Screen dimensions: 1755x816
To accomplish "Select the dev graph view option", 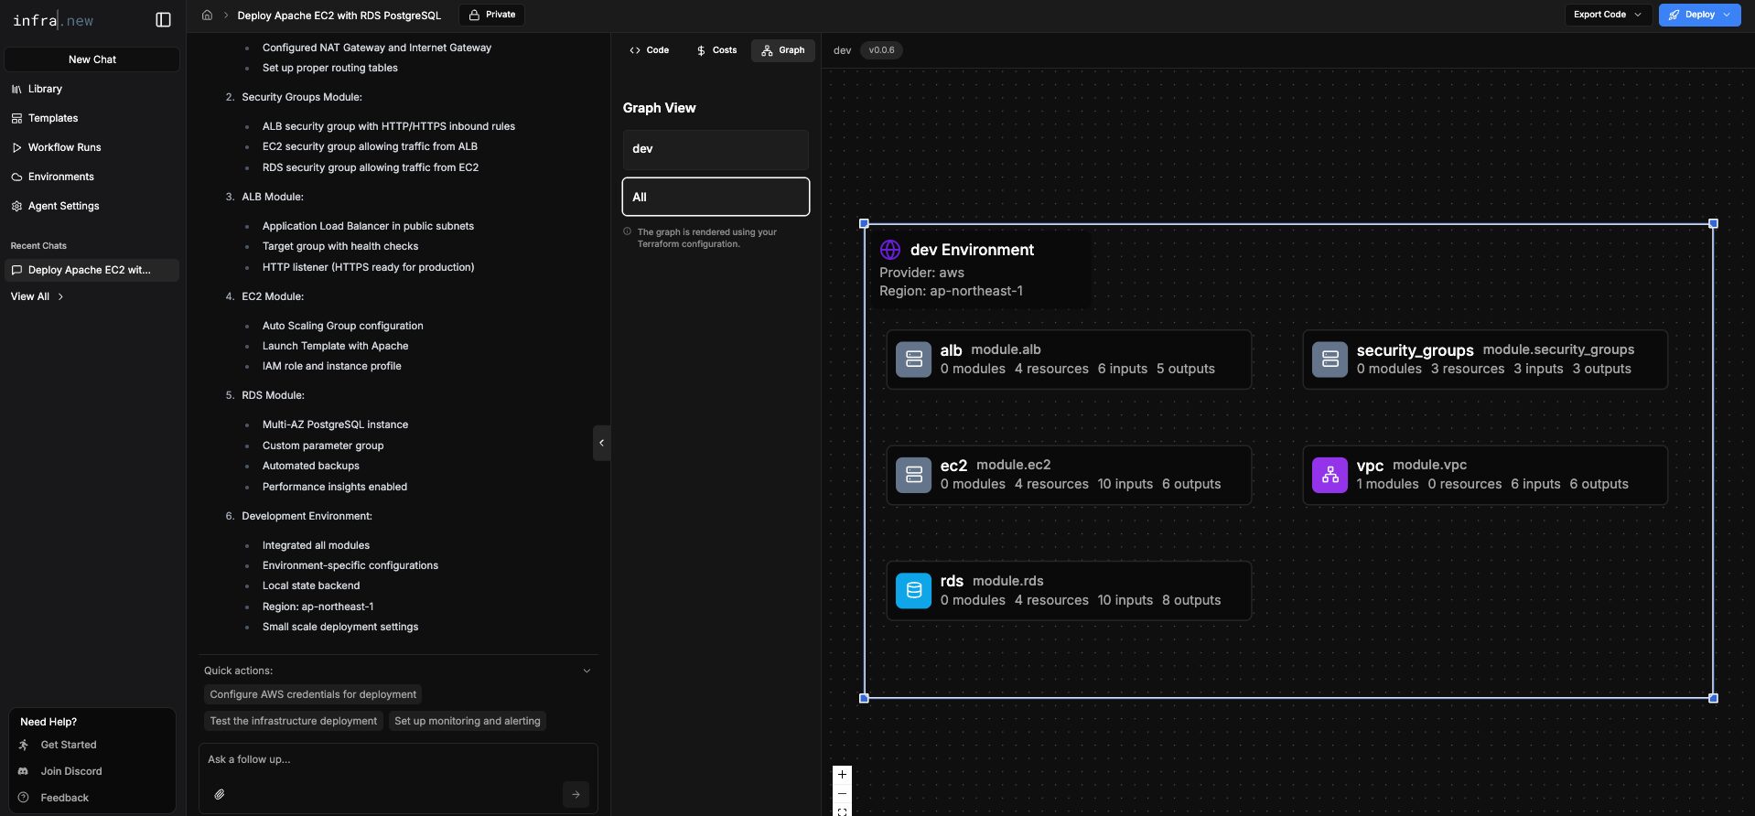I will point(716,149).
